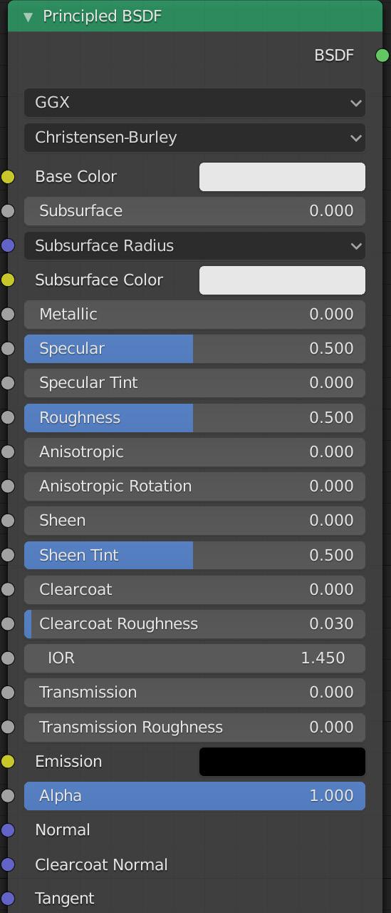The height and width of the screenshot is (913, 391).
Task: Open the GGX distribution dropdown
Action: (x=195, y=103)
